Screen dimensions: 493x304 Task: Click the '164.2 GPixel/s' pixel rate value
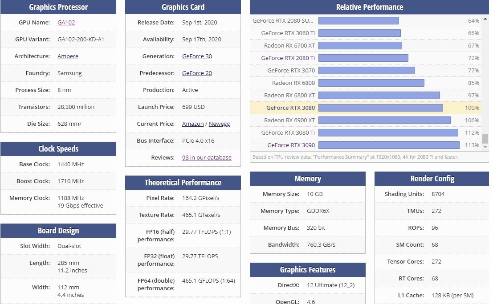pos(200,198)
